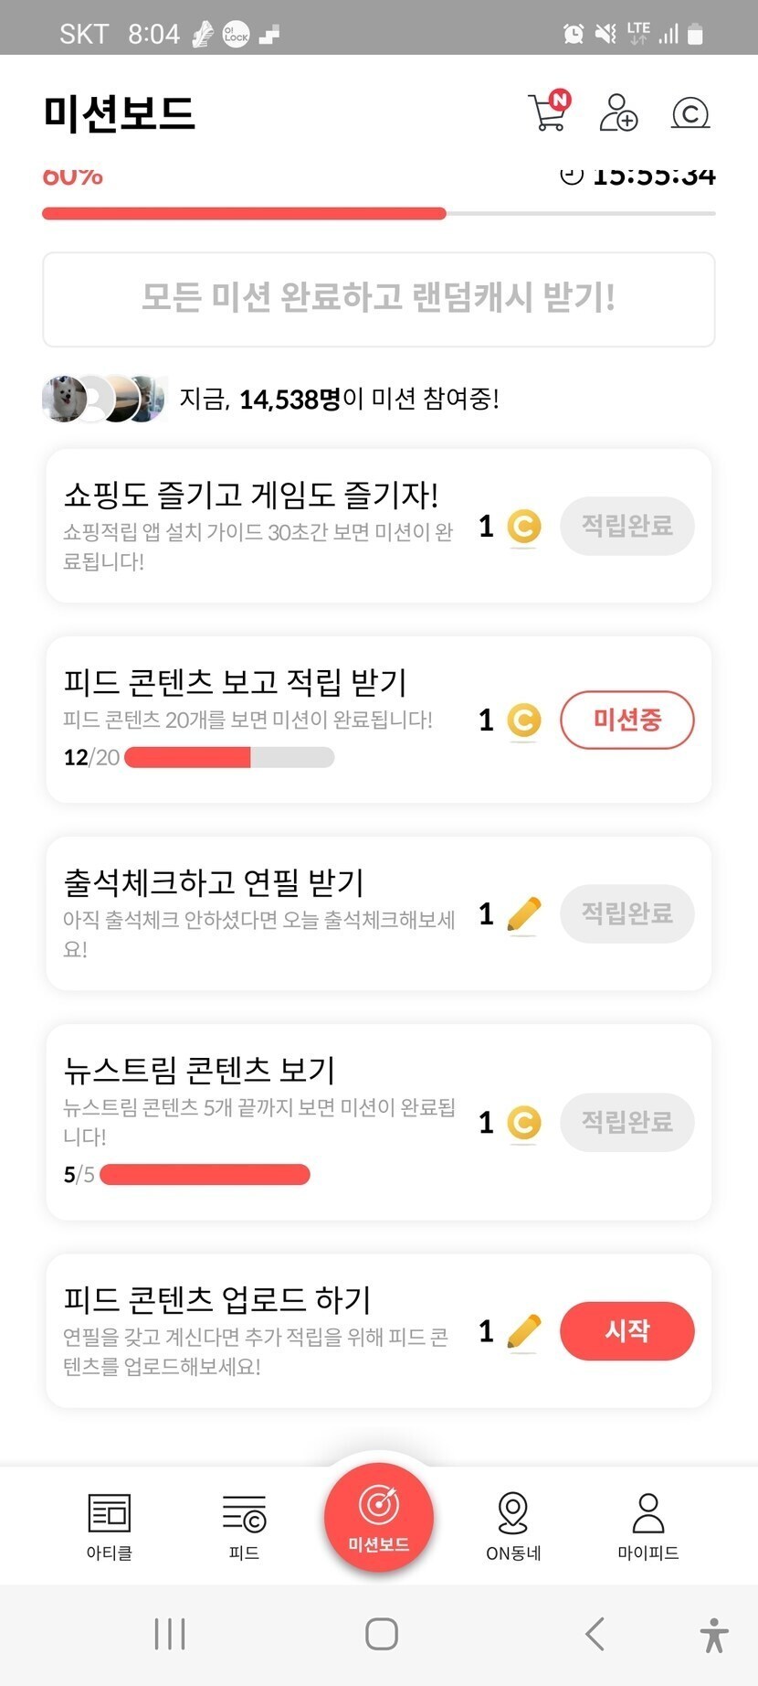Tap the coin icon on the feed content mission

pyautogui.click(x=523, y=720)
